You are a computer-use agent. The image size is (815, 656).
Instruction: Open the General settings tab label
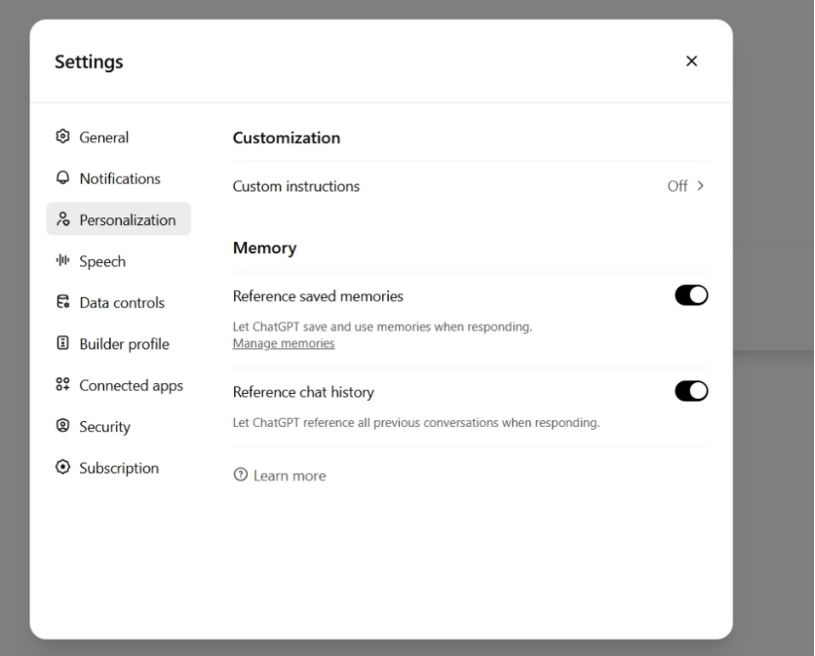pos(104,137)
